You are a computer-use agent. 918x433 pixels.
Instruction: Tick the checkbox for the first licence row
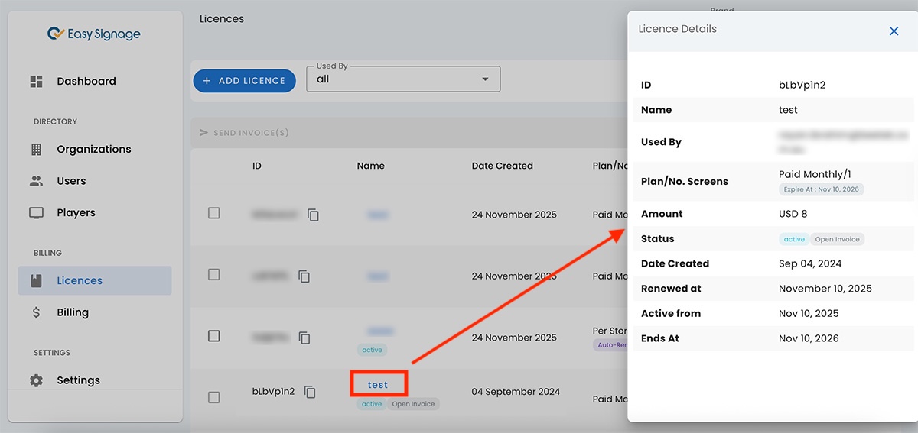(214, 213)
